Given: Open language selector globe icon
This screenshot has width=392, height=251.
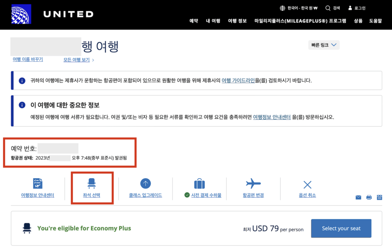Looking at the screenshot, I should tap(282, 8).
